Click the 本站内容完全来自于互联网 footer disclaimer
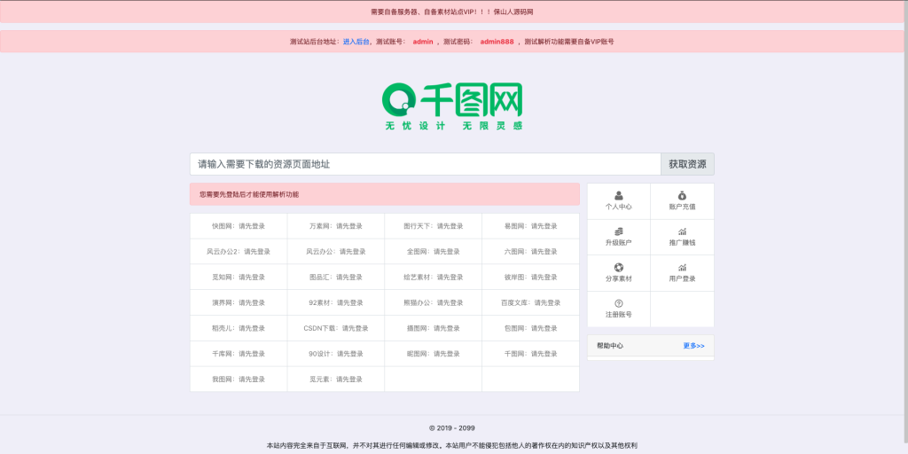908x454 pixels. [x=452, y=445]
